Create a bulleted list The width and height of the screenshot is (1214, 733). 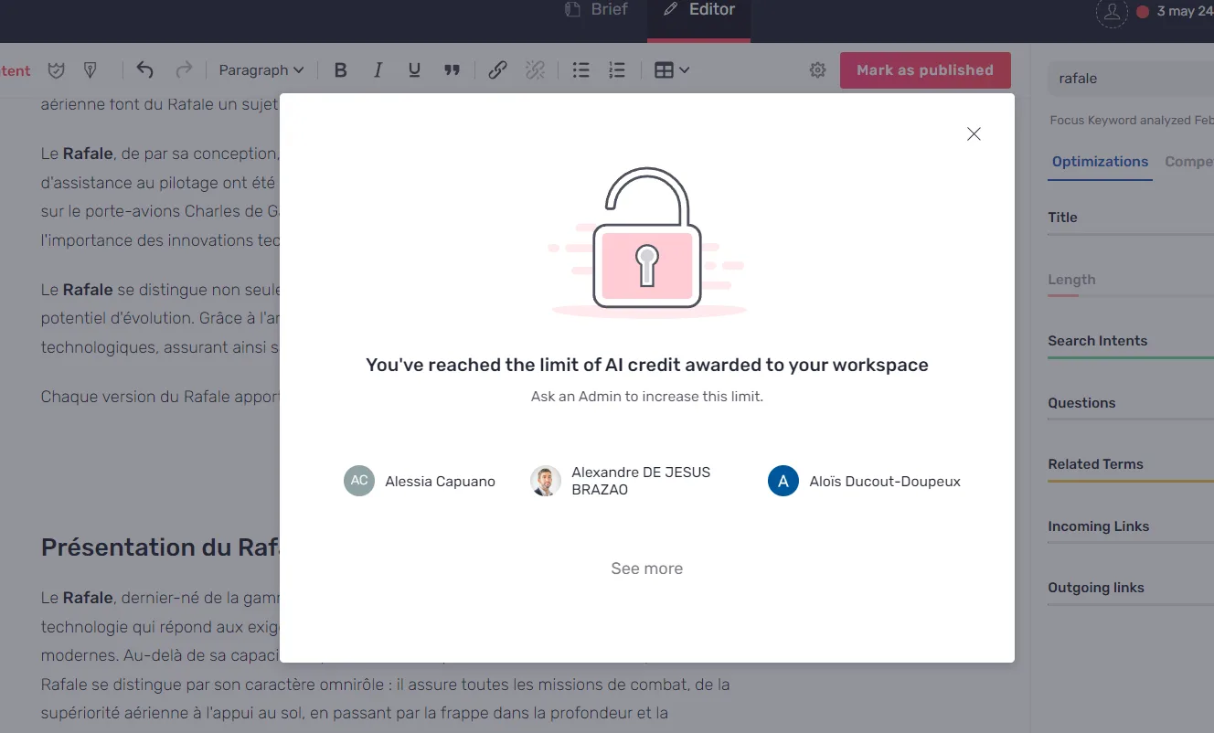(x=580, y=70)
